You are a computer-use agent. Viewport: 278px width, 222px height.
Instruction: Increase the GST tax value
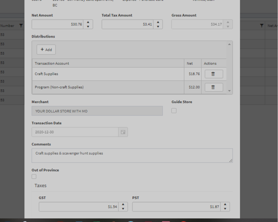(123, 205)
